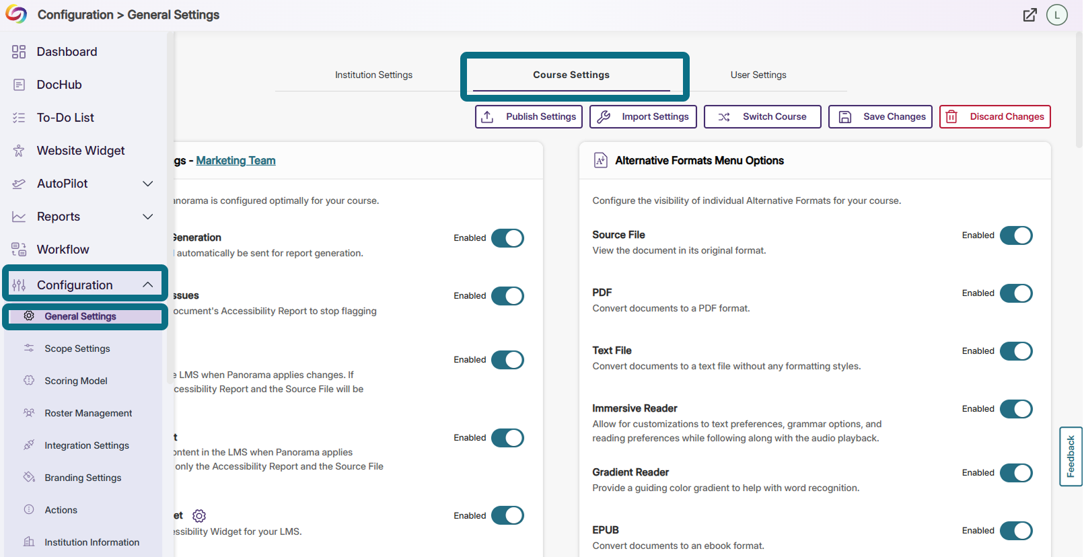The height and width of the screenshot is (557, 1084).
Task: Click the AutoPilot icon in sidebar
Action: pyautogui.click(x=19, y=184)
